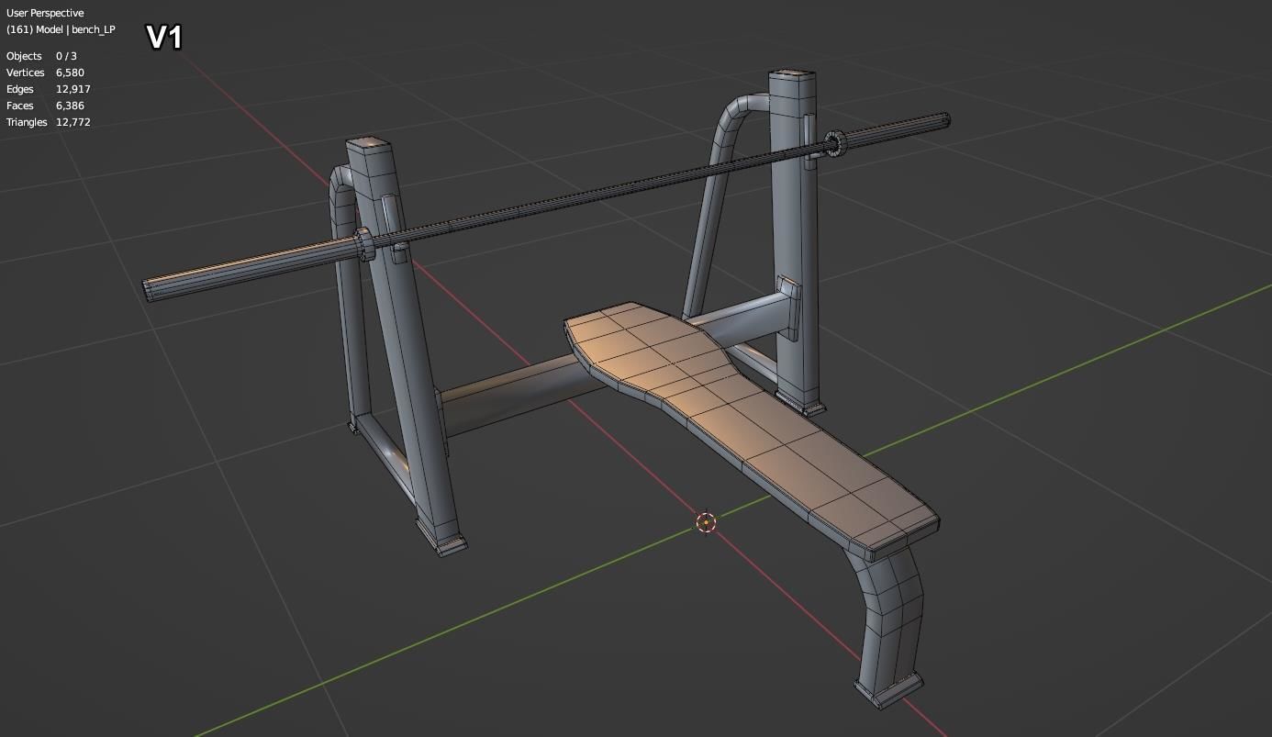Screen dimensions: 1272x737
Task: Click the 3D cursor at the world origin
Action: (x=706, y=522)
